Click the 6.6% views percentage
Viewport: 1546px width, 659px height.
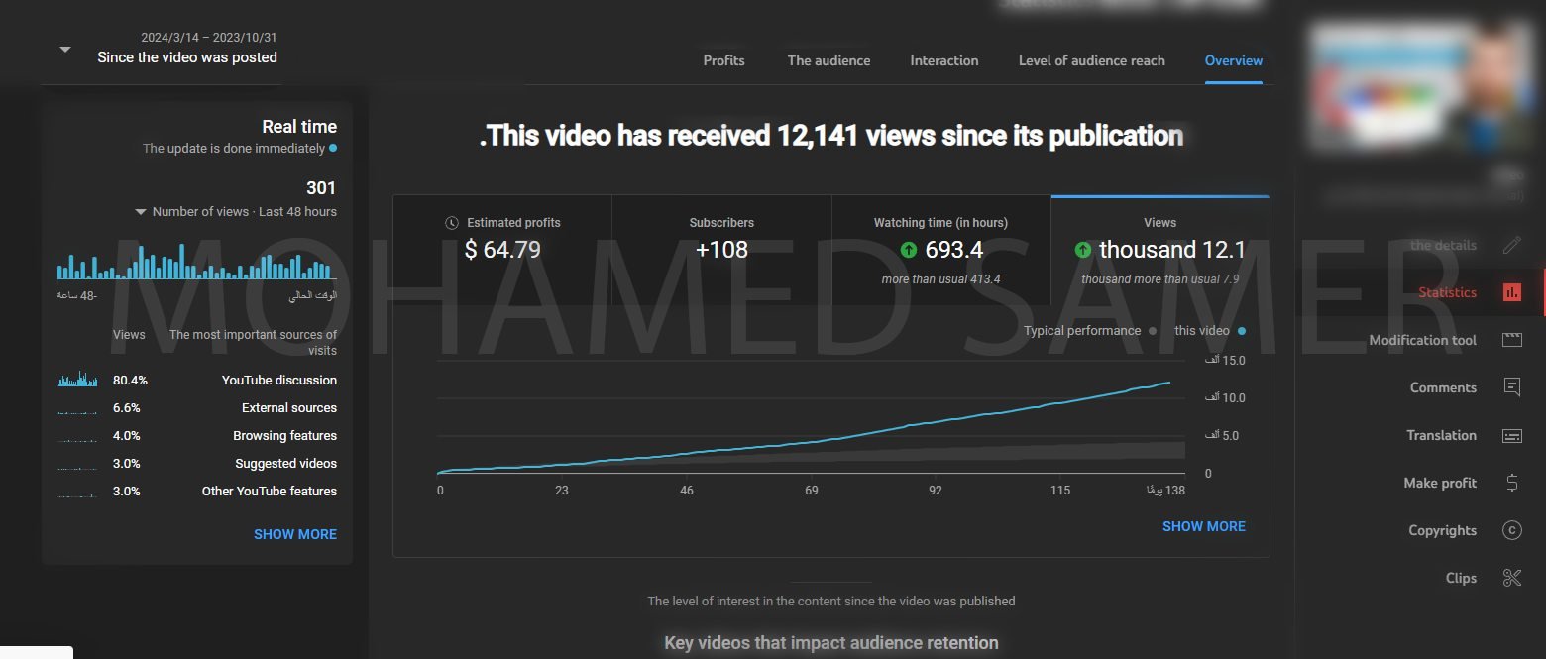coord(127,407)
